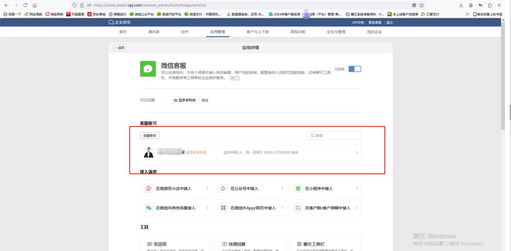Switch to the 通讯录 tab

pyautogui.click(x=154, y=32)
